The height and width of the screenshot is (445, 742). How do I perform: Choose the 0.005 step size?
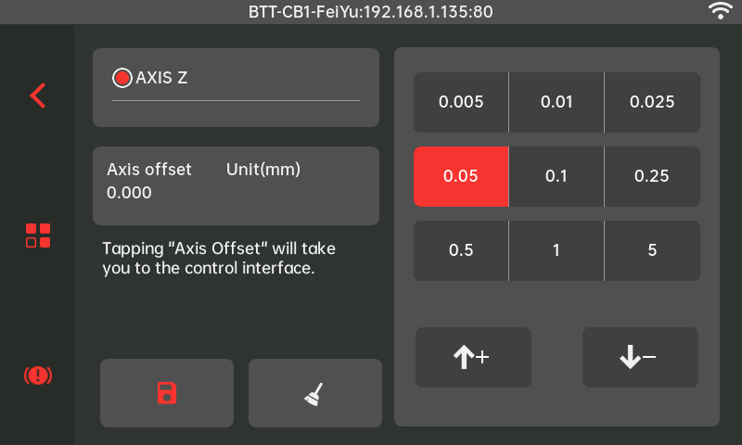[x=461, y=102]
